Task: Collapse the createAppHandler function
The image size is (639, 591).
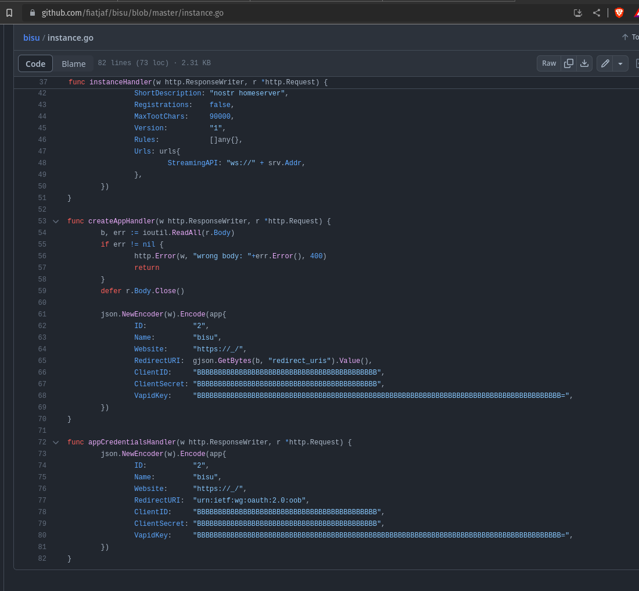Action: click(56, 221)
